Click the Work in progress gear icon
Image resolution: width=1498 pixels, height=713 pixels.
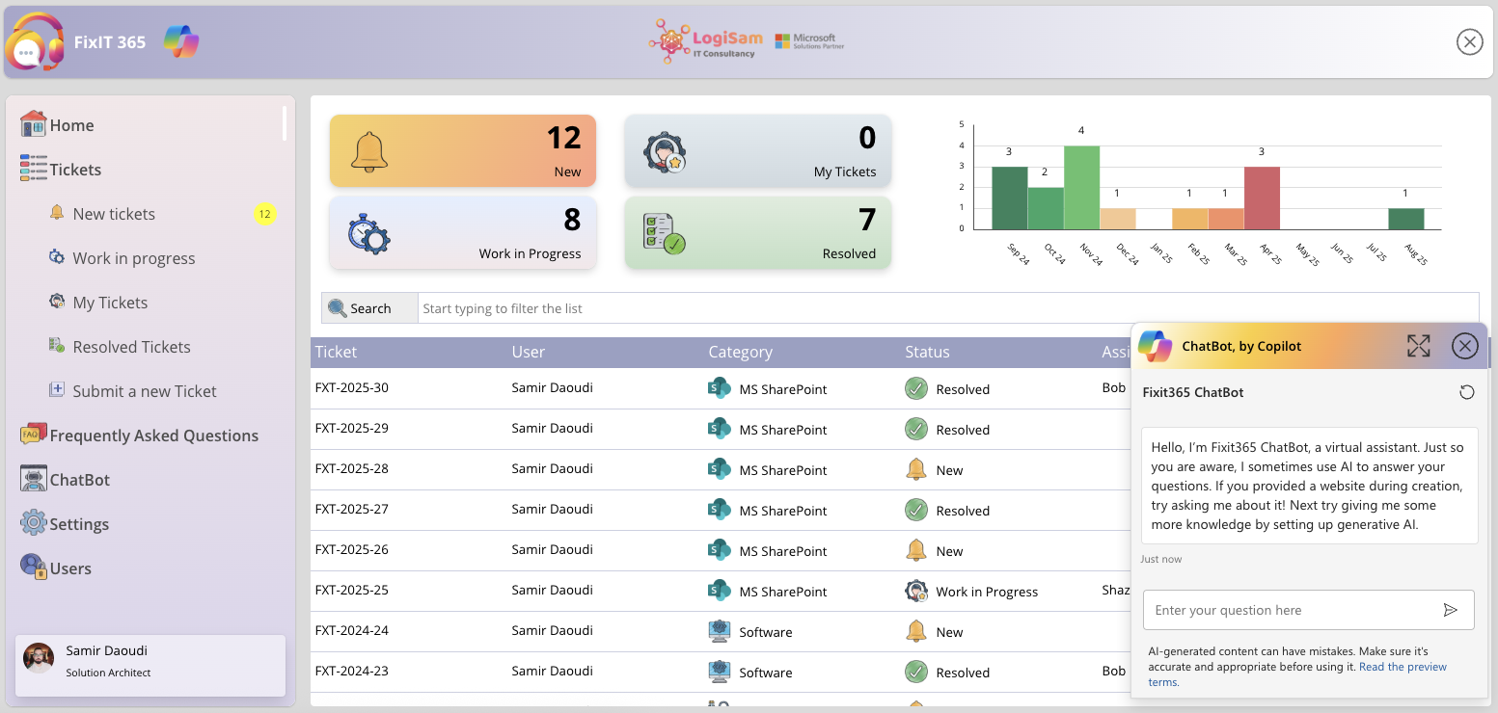57,257
